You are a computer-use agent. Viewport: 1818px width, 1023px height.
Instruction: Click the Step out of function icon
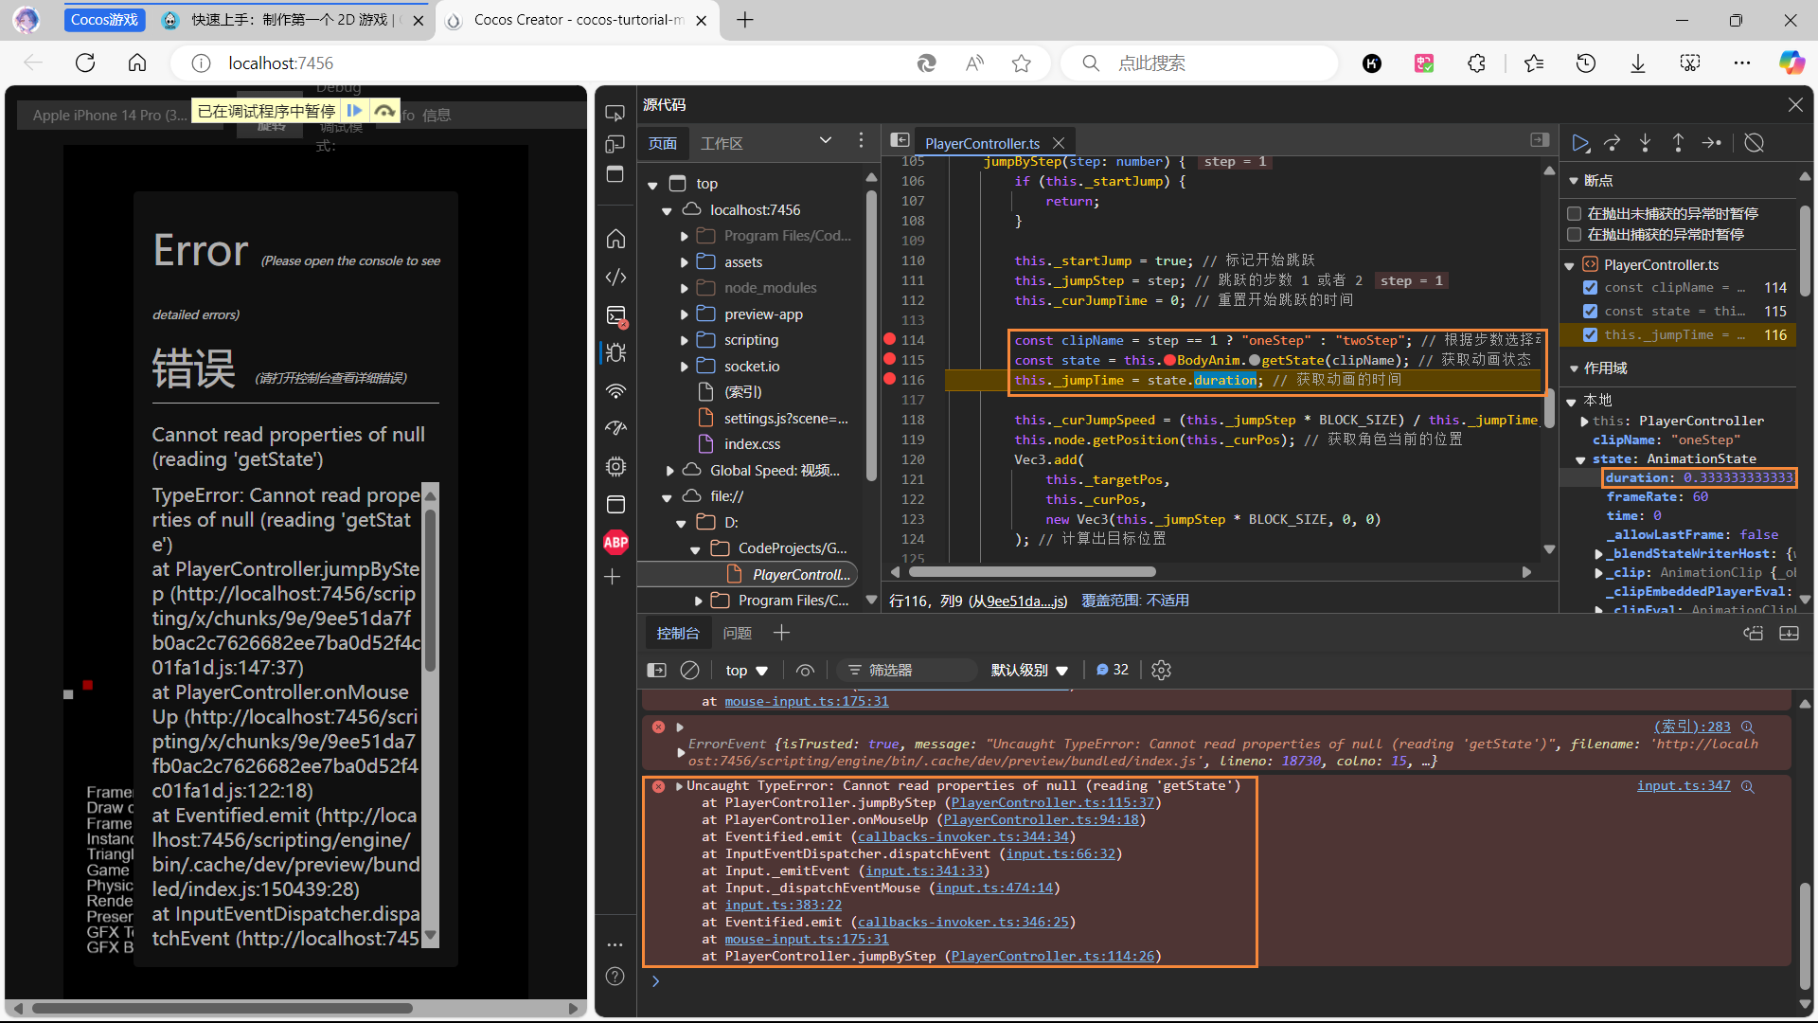point(1678,143)
